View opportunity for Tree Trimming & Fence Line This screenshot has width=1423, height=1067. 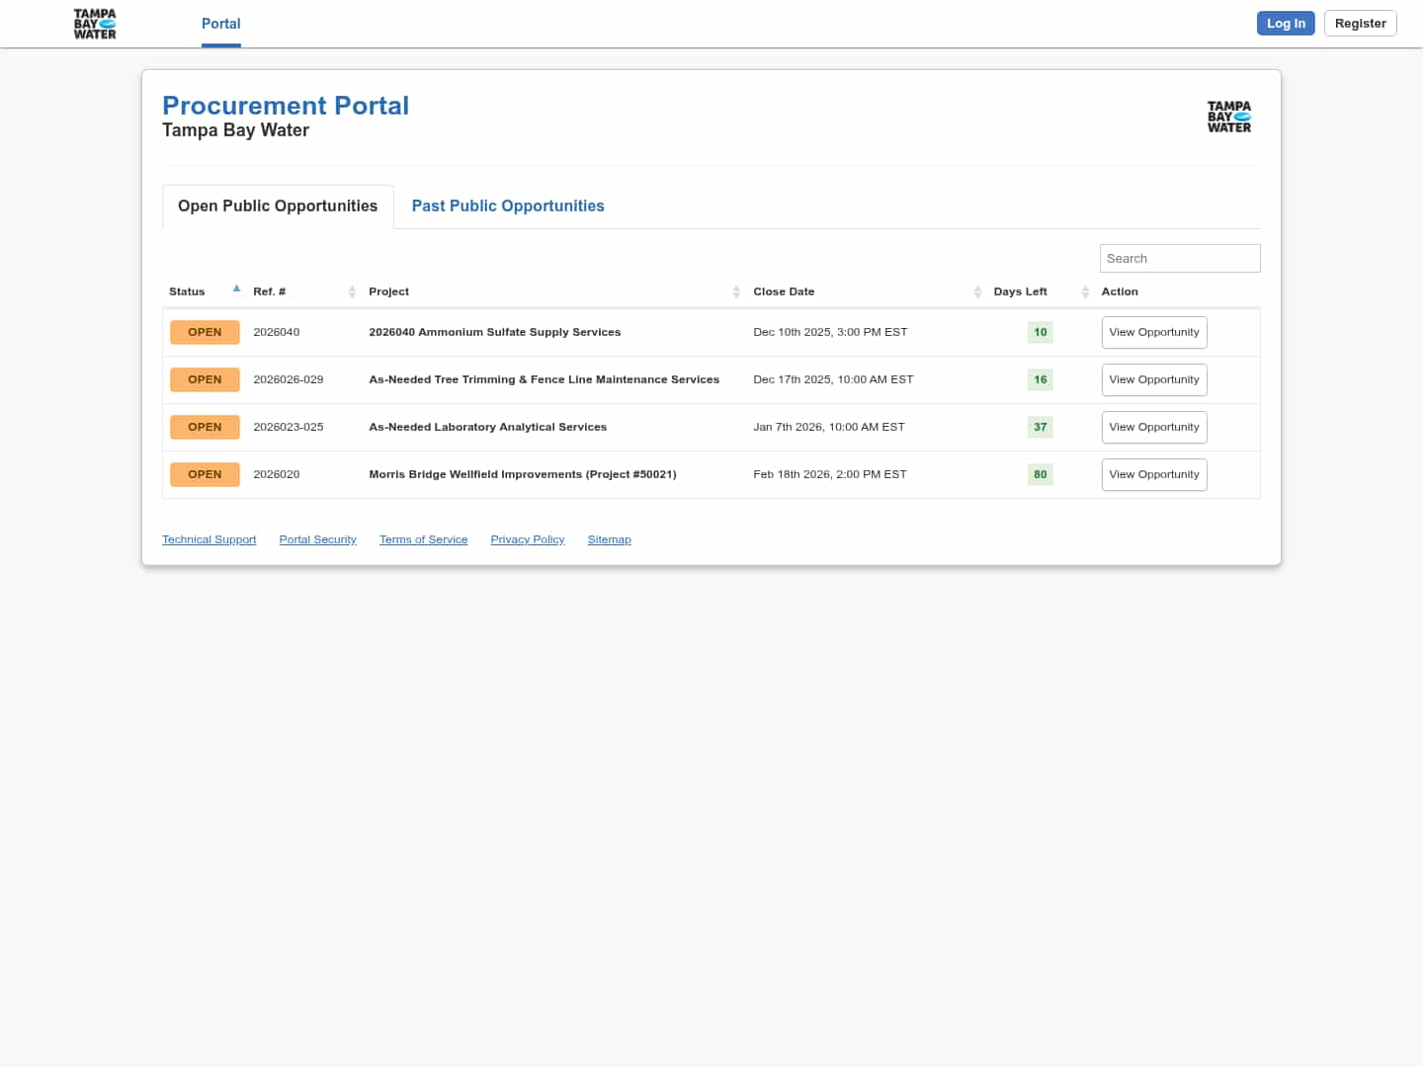(x=1153, y=379)
